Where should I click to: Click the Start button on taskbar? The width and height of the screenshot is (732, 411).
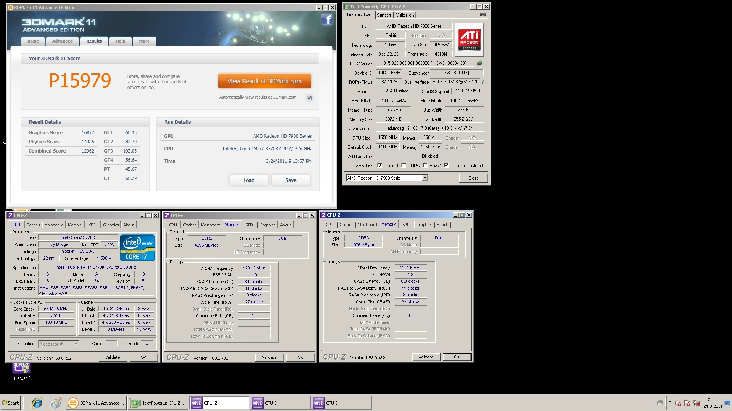[11, 403]
